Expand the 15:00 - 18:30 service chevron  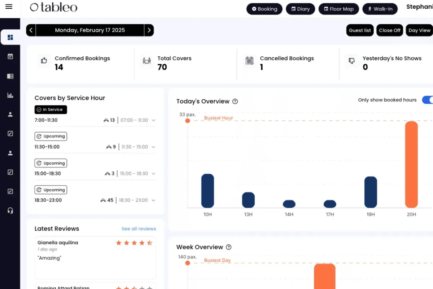click(154, 174)
